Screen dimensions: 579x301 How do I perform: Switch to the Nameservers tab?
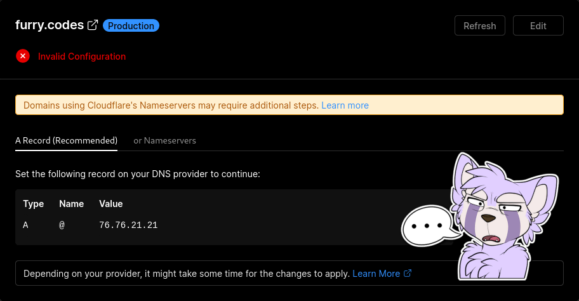pyautogui.click(x=164, y=140)
